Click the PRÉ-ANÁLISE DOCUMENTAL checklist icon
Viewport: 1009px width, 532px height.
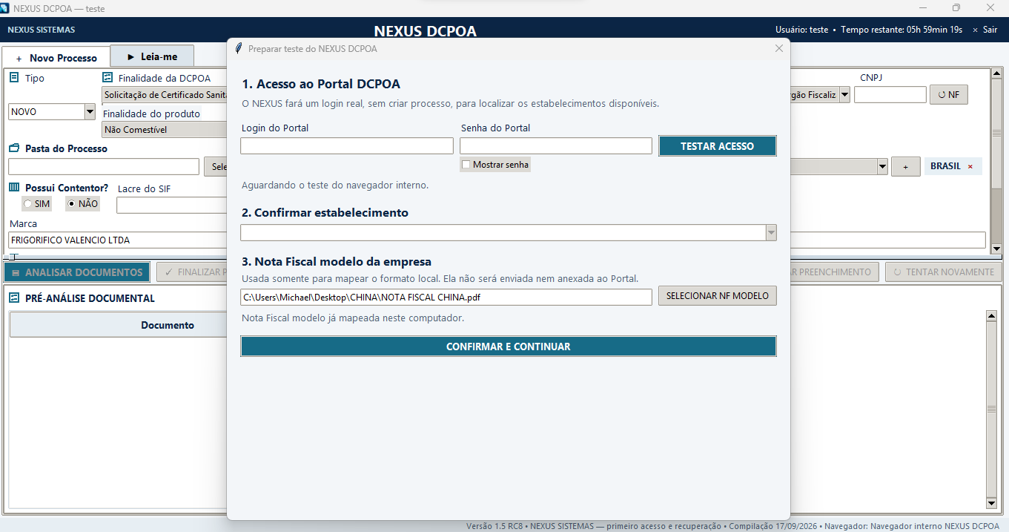click(14, 298)
